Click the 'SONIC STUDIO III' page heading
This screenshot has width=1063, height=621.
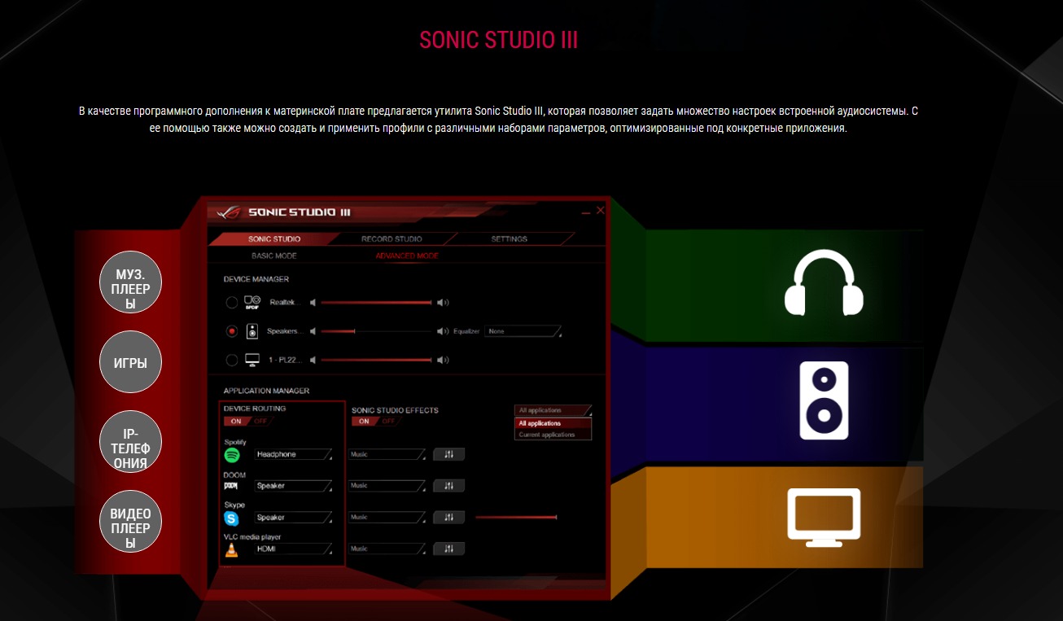pyautogui.click(x=499, y=40)
